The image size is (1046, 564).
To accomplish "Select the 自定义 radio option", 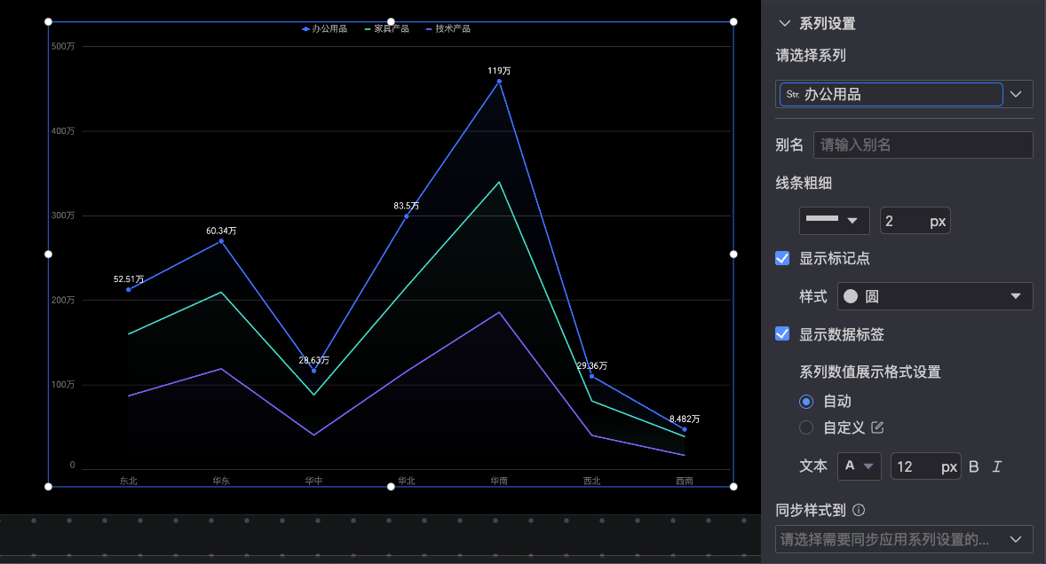I will point(806,427).
